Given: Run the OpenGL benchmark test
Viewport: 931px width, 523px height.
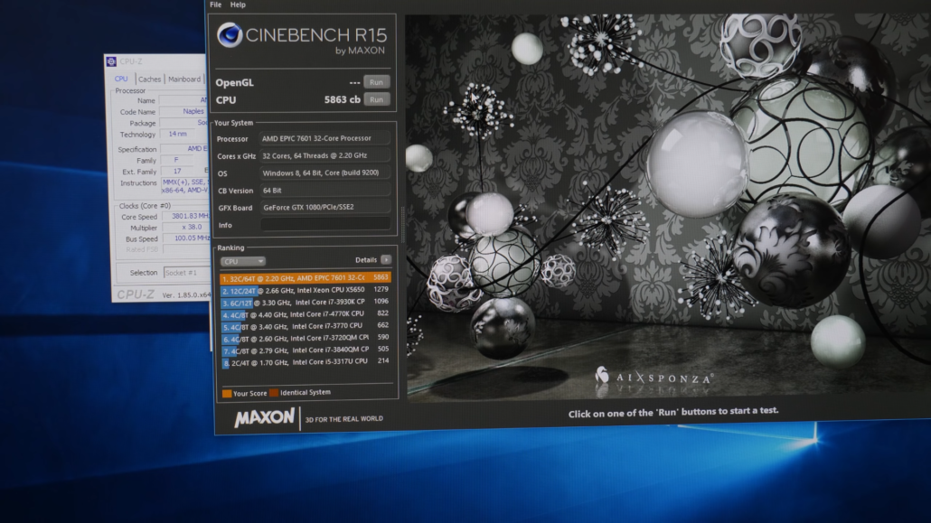Looking at the screenshot, I should click(x=376, y=82).
